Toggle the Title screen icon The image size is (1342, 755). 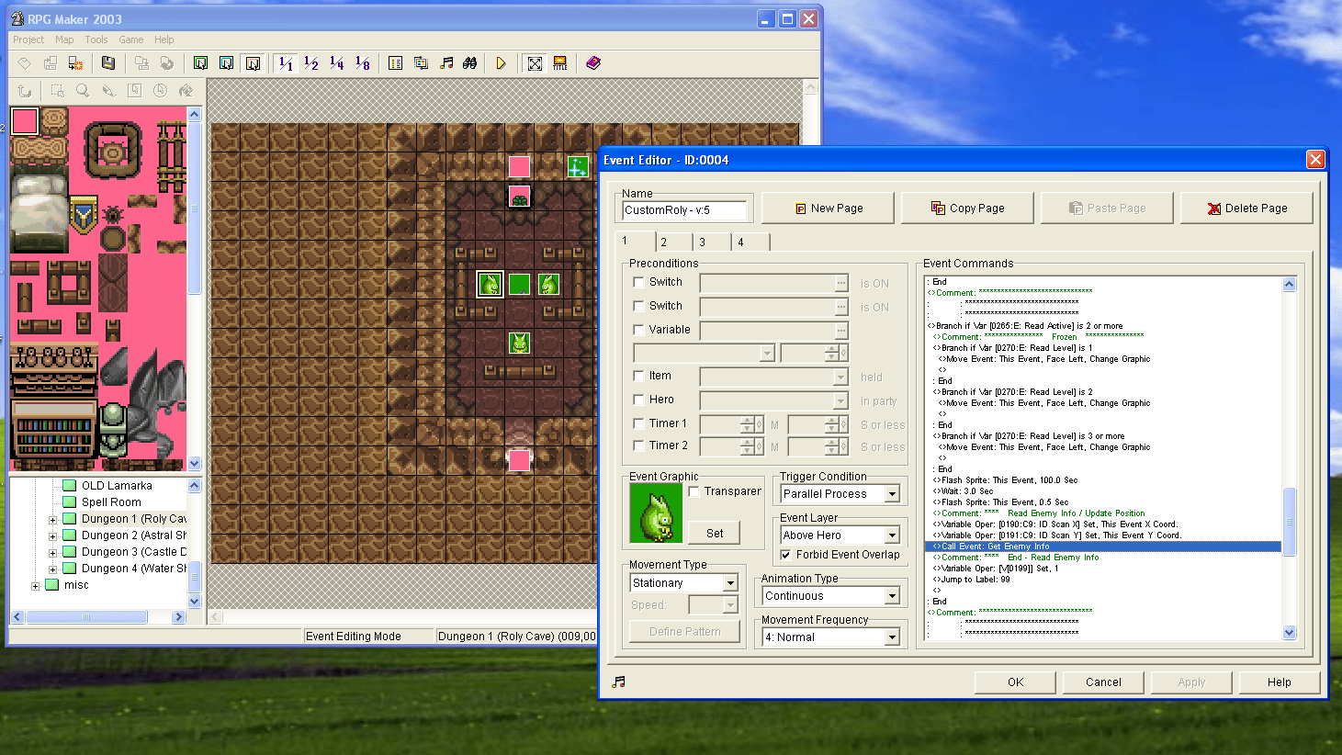pyautogui.click(x=559, y=63)
